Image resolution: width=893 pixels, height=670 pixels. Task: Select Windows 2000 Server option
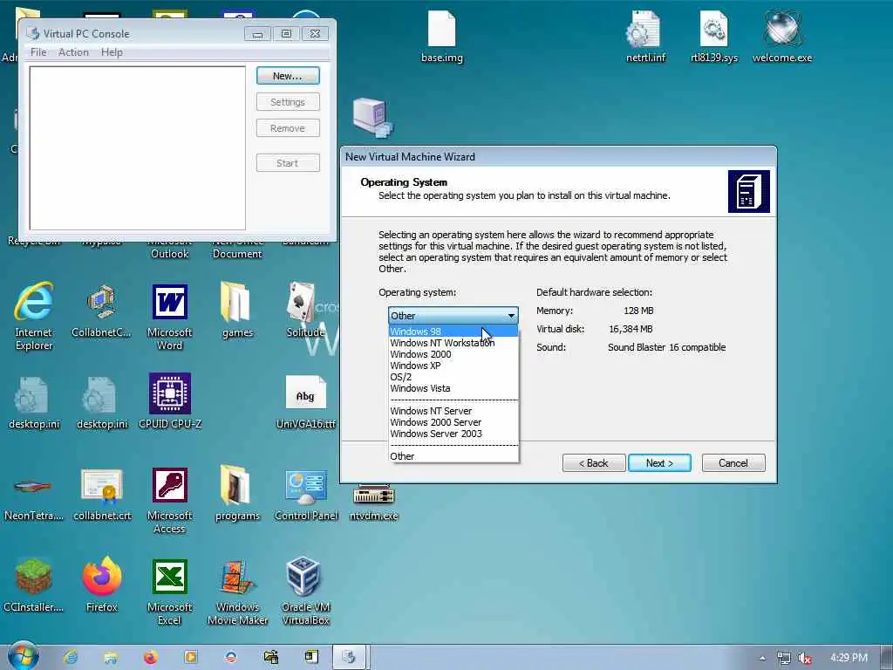point(453,422)
